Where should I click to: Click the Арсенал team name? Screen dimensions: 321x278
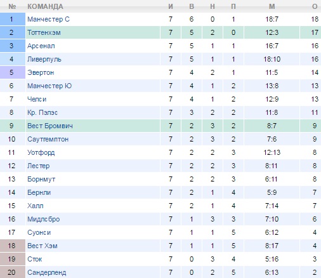[x=41, y=46]
